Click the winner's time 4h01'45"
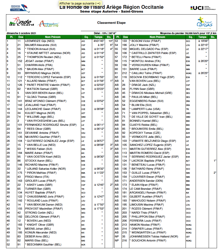The width and height of the screenshot is (224, 250). point(99,41)
